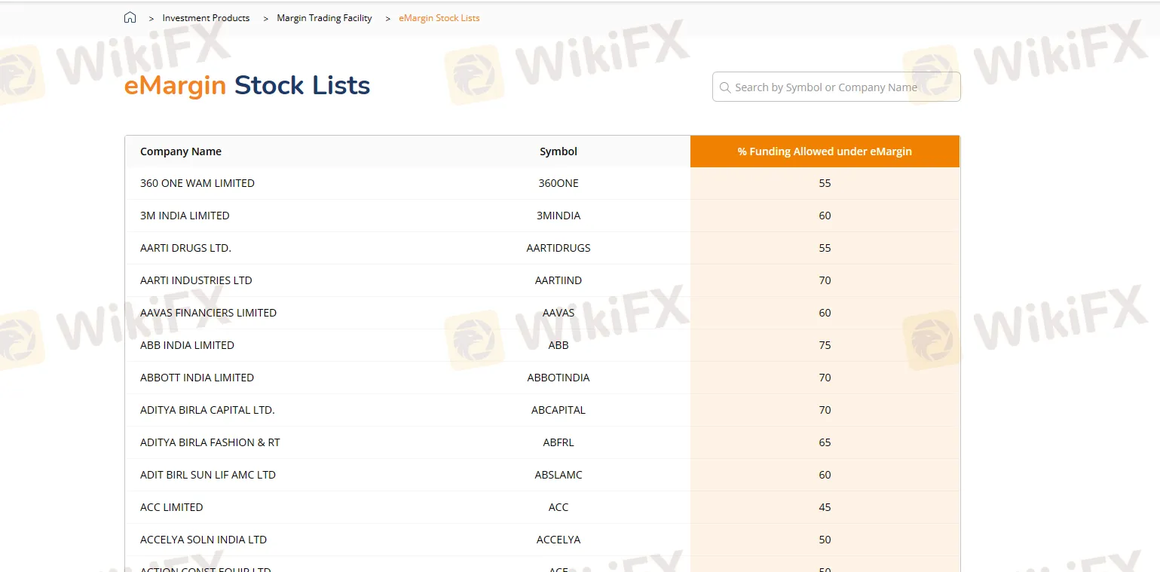Click the AAVAS symbol cell

pos(558,313)
